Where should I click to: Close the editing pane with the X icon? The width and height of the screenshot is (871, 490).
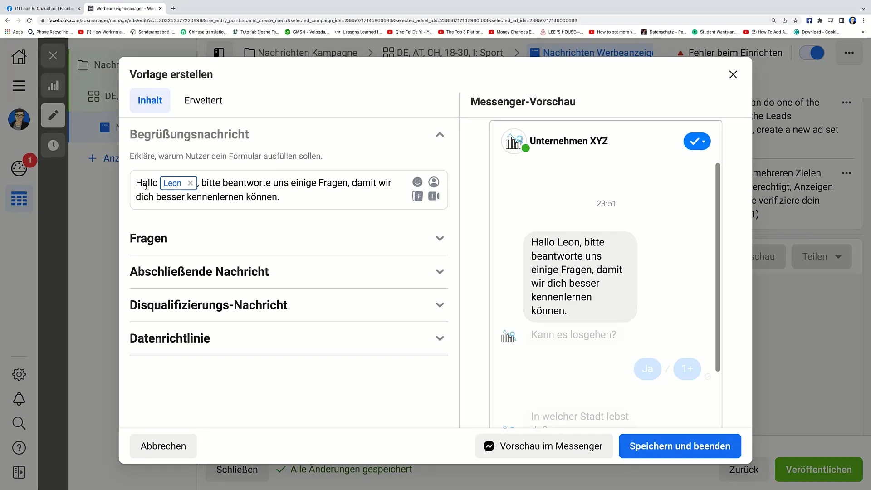[x=53, y=56]
